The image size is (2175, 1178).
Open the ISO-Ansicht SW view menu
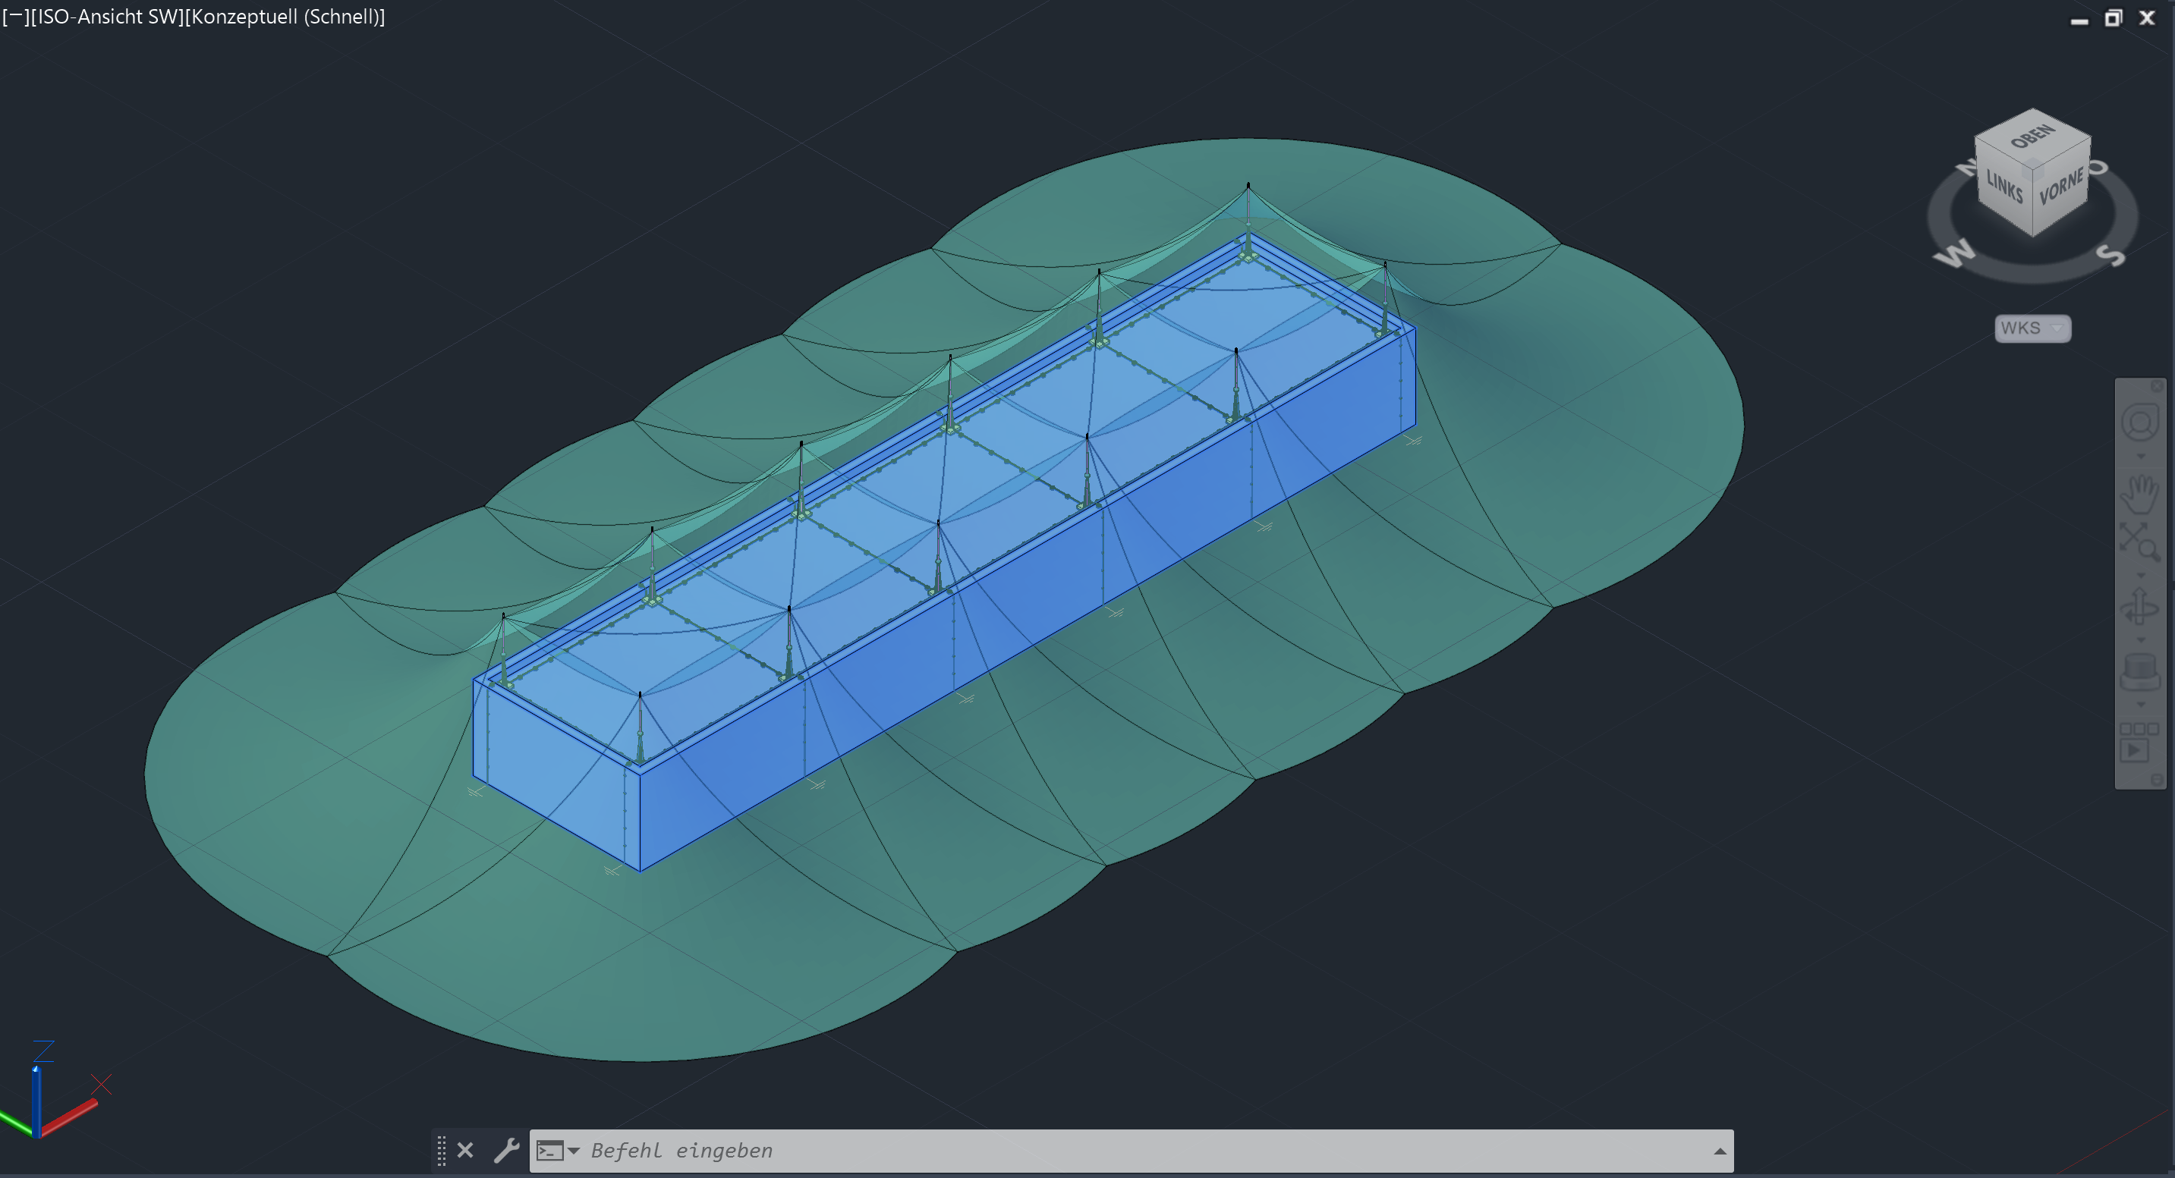pyautogui.click(x=105, y=17)
